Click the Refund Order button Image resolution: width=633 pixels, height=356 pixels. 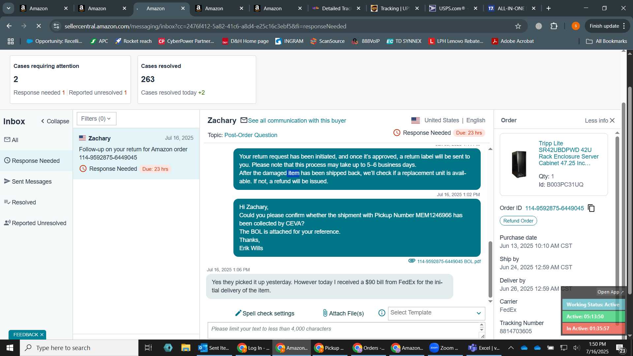point(518,221)
